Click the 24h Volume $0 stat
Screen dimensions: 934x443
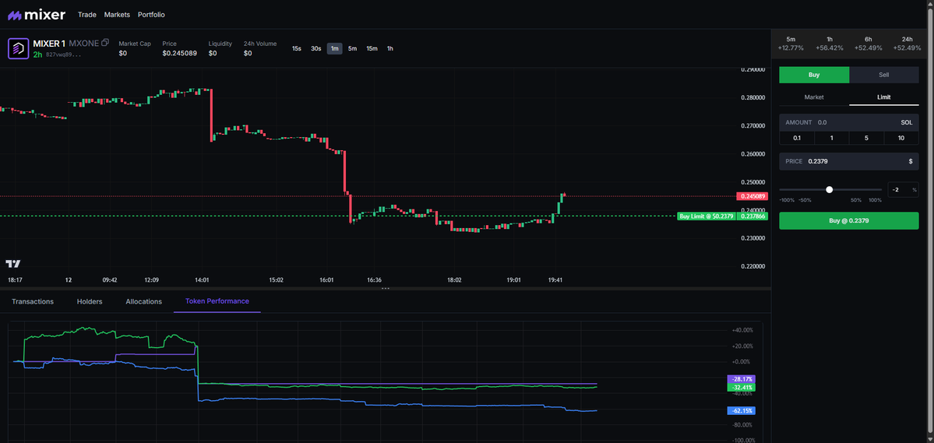(x=260, y=48)
